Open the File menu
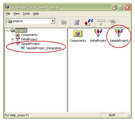The image size is (135, 121). pyautogui.click(x=8, y=14)
